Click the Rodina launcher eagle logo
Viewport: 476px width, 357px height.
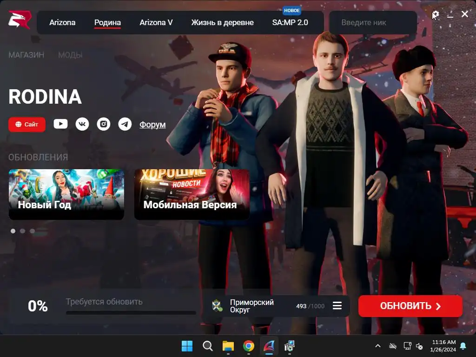(x=20, y=20)
